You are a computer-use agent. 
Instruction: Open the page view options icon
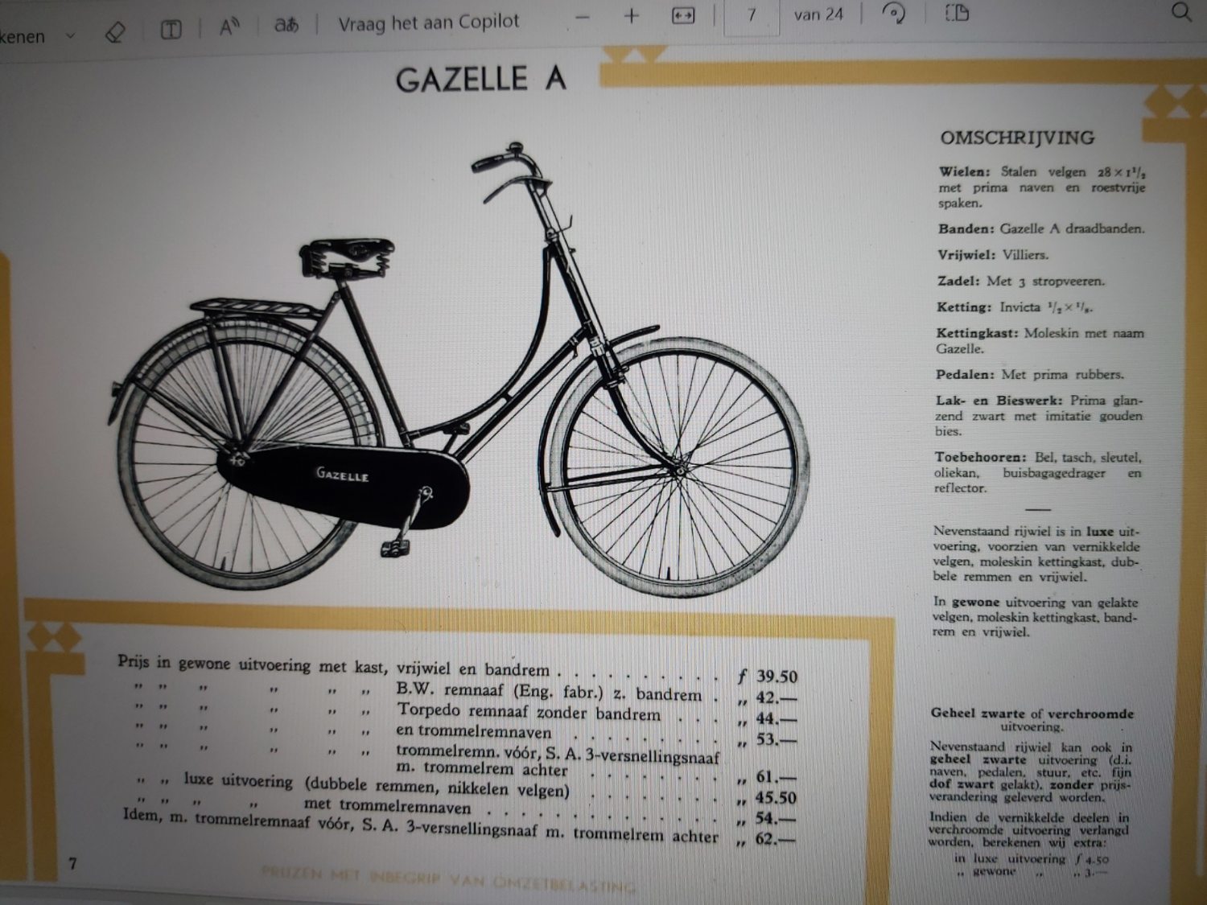click(x=957, y=13)
